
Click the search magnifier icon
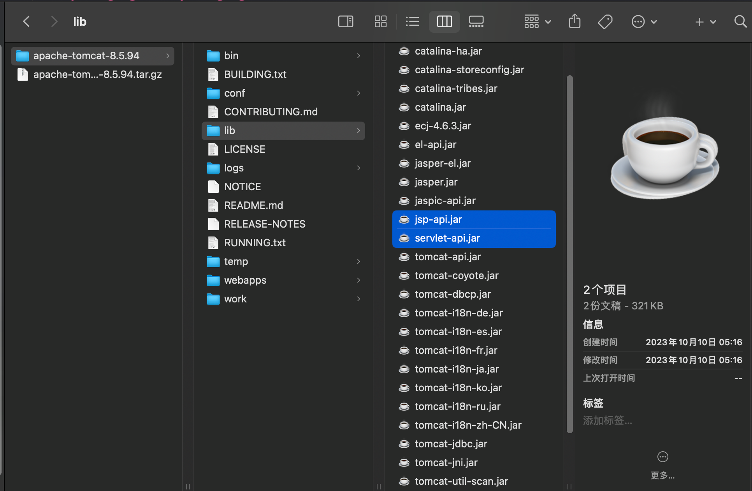[x=740, y=21]
